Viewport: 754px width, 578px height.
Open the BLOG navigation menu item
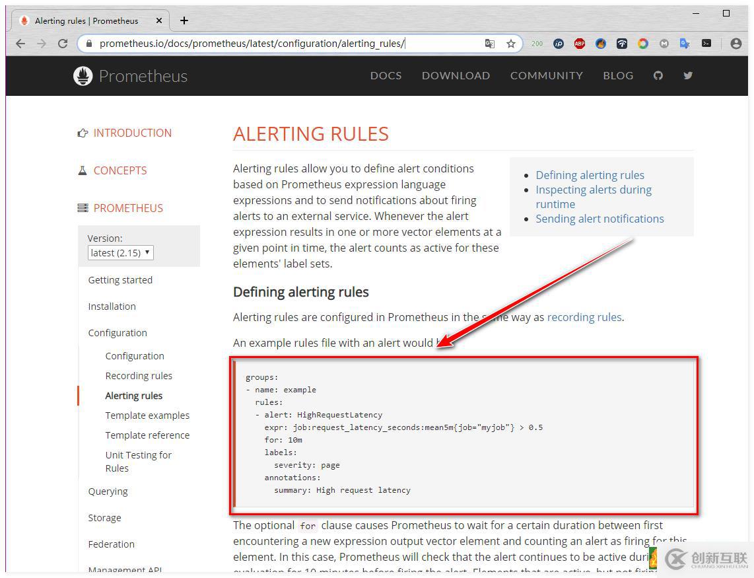(618, 75)
